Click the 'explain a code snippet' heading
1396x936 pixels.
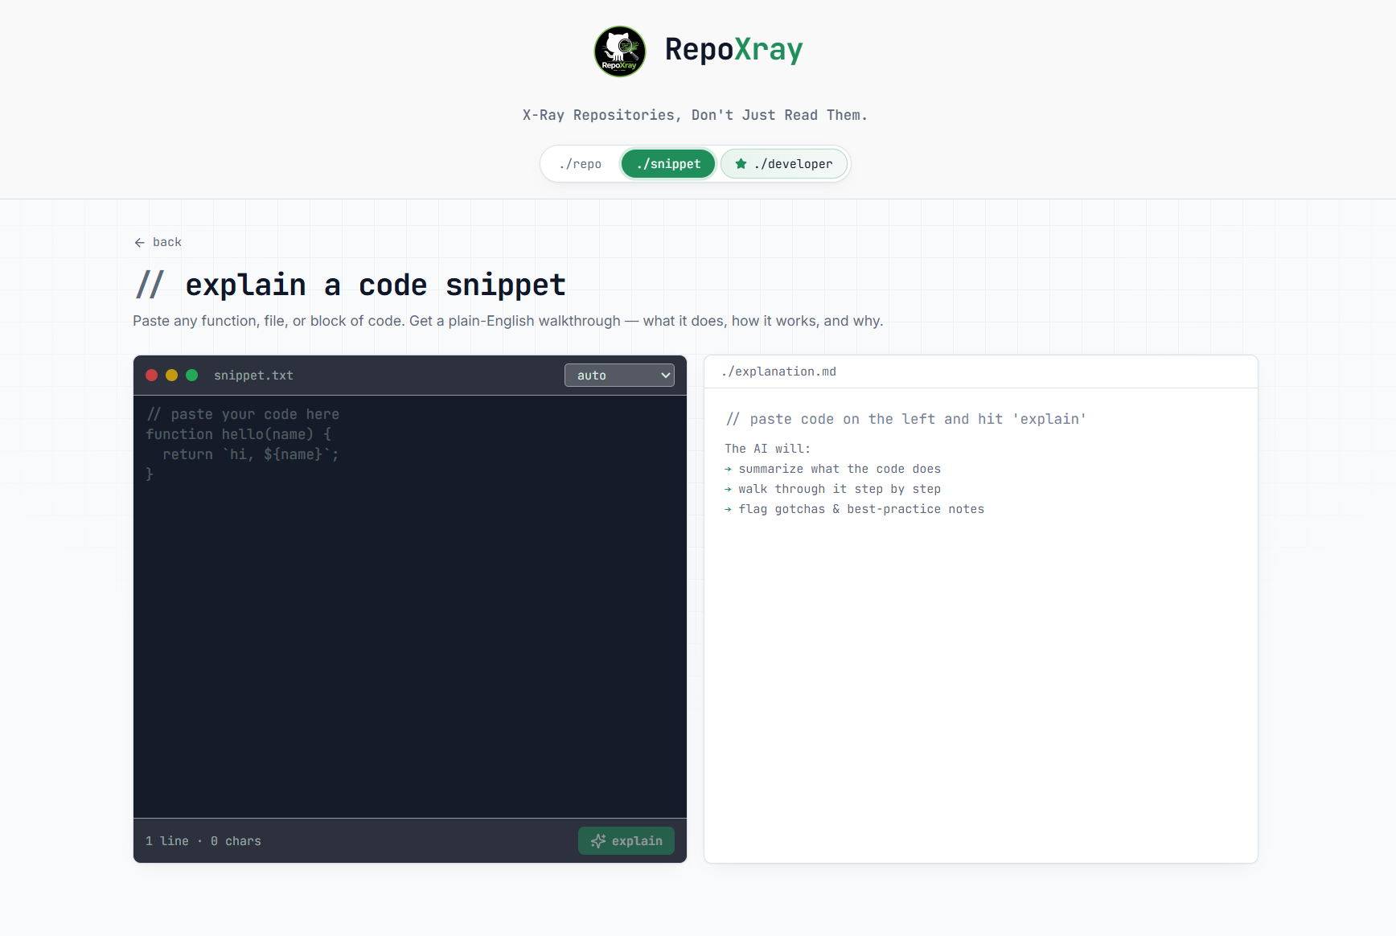[350, 285]
